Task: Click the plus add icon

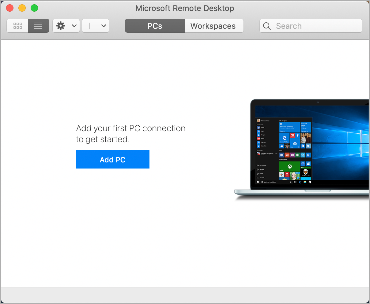Action: (89, 26)
